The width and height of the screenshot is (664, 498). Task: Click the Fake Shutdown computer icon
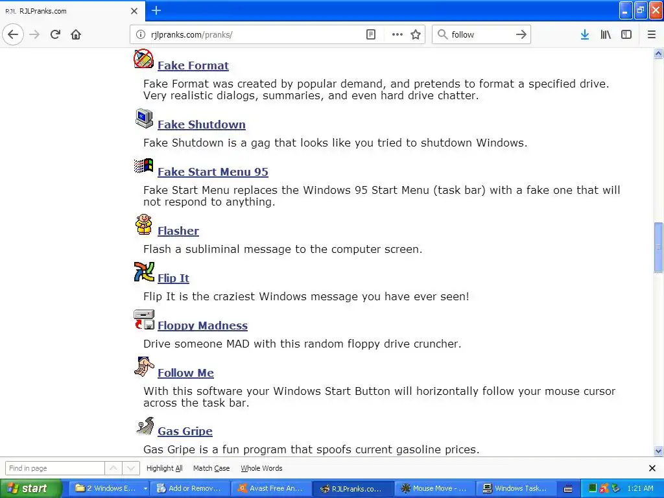pyautogui.click(x=144, y=119)
